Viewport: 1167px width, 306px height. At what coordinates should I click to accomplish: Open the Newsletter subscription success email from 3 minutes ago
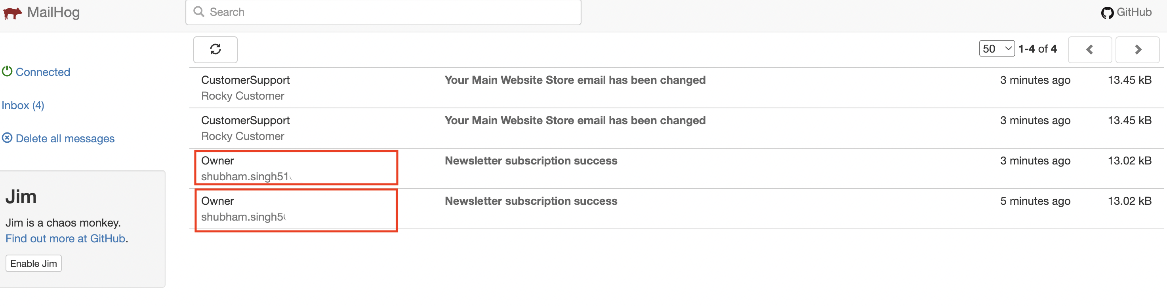[530, 161]
